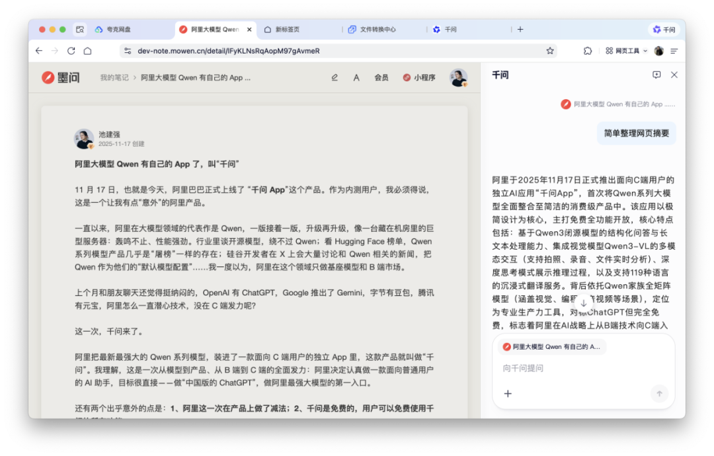
Task: Click the send arrow button in chat box
Action: pyautogui.click(x=659, y=394)
